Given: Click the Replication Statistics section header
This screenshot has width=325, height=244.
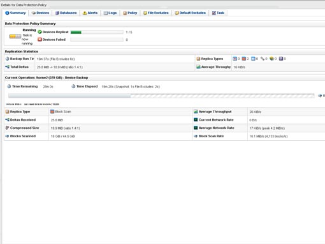Looking at the screenshot, I should 22,52.
